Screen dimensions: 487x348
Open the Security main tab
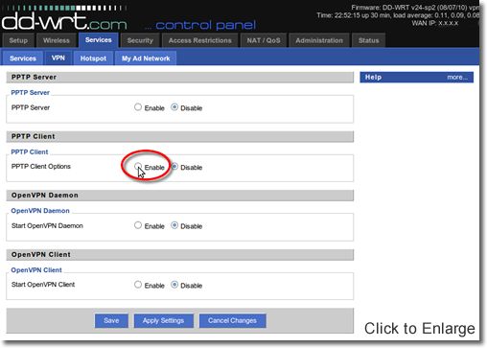point(140,40)
